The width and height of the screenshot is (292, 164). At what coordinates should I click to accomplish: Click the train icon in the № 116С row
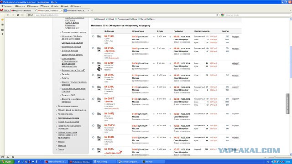(99, 36)
